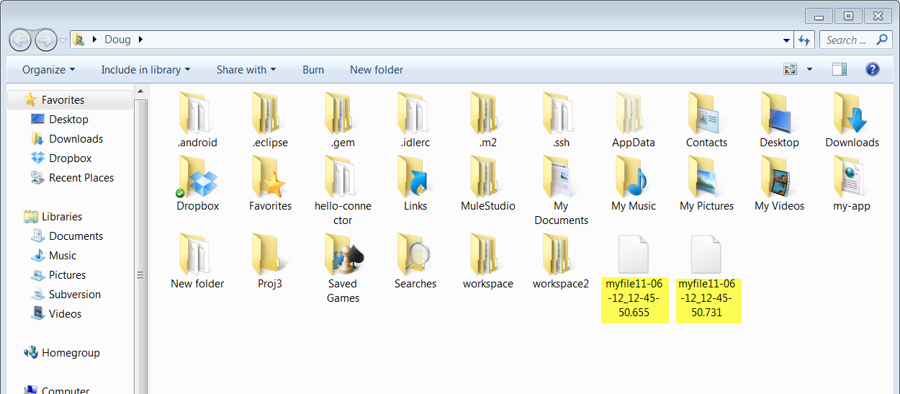This screenshot has height=394, width=900.
Task: Click the Doug breadcrumb in address bar
Action: tap(117, 40)
